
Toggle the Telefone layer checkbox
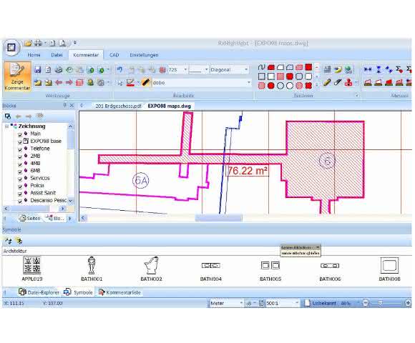(x=20, y=149)
